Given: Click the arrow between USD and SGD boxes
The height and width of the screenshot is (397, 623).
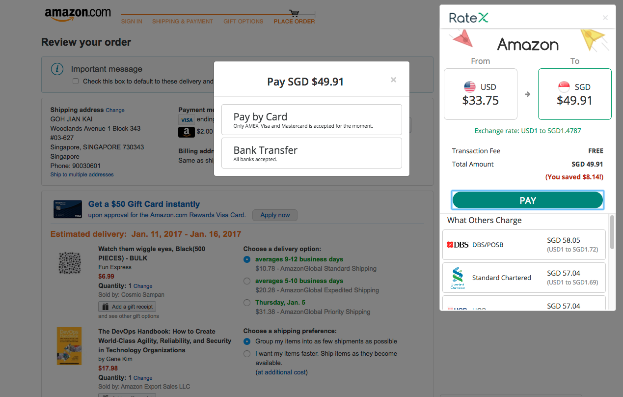Looking at the screenshot, I should [x=528, y=94].
